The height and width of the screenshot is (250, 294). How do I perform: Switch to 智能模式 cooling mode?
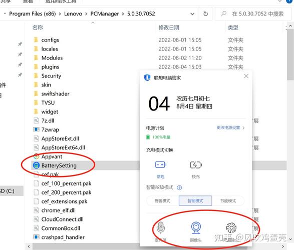(x=195, y=201)
